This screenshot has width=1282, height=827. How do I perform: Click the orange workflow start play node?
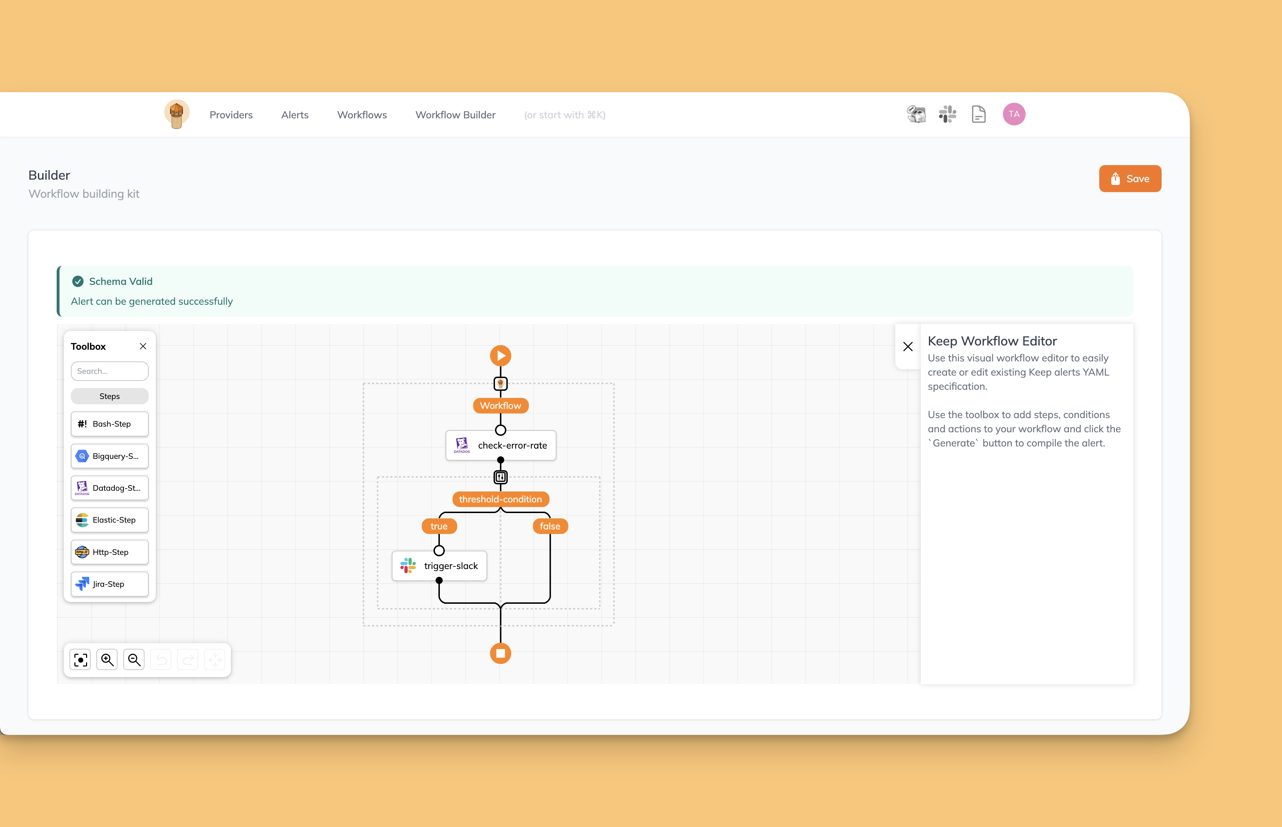point(500,355)
